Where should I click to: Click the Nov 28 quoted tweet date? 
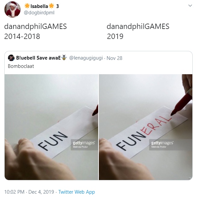114,58
